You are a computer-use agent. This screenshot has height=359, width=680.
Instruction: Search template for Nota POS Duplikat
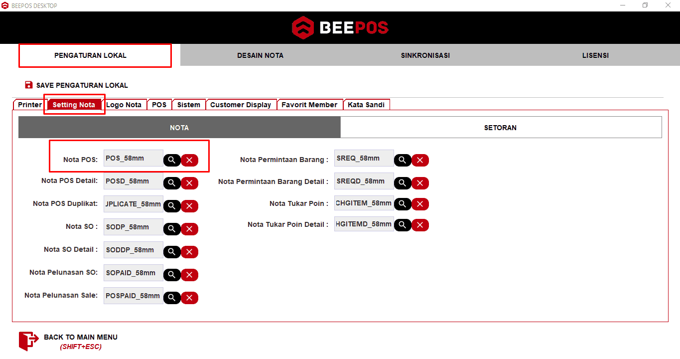pyautogui.click(x=172, y=206)
